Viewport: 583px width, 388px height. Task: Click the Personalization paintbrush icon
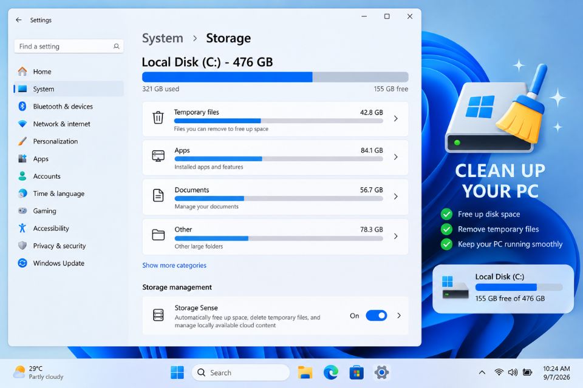[x=22, y=141]
